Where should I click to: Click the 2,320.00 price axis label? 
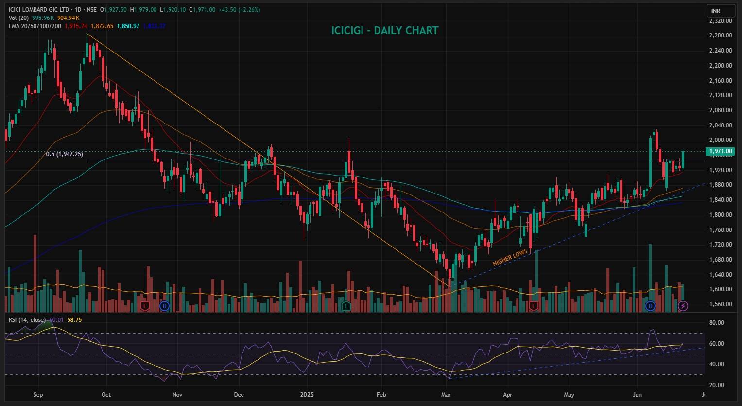click(x=721, y=21)
